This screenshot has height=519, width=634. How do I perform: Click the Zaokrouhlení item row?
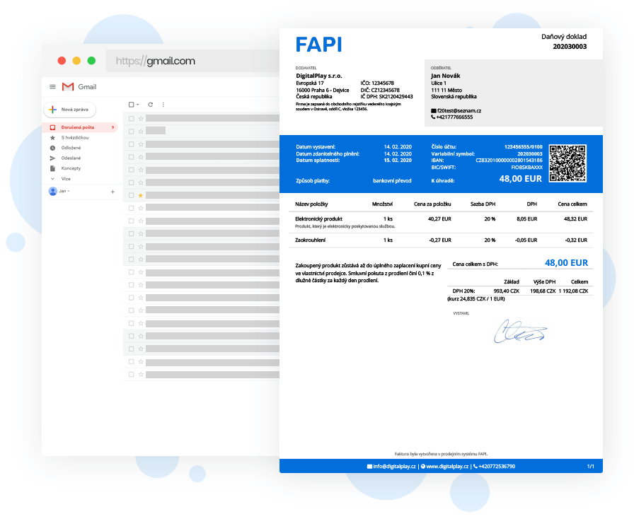[441, 240]
